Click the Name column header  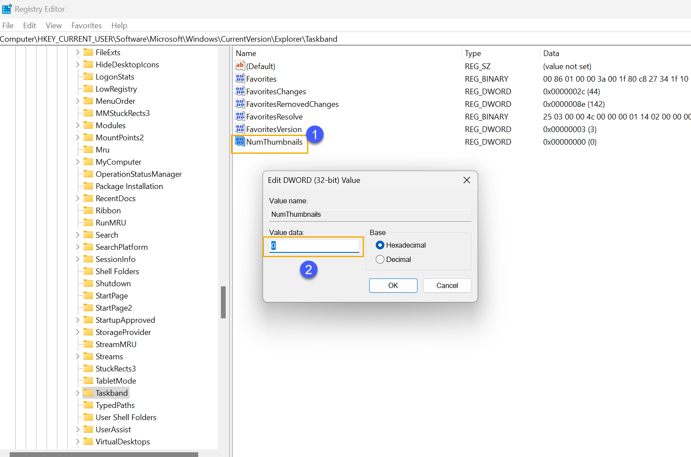click(x=347, y=53)
